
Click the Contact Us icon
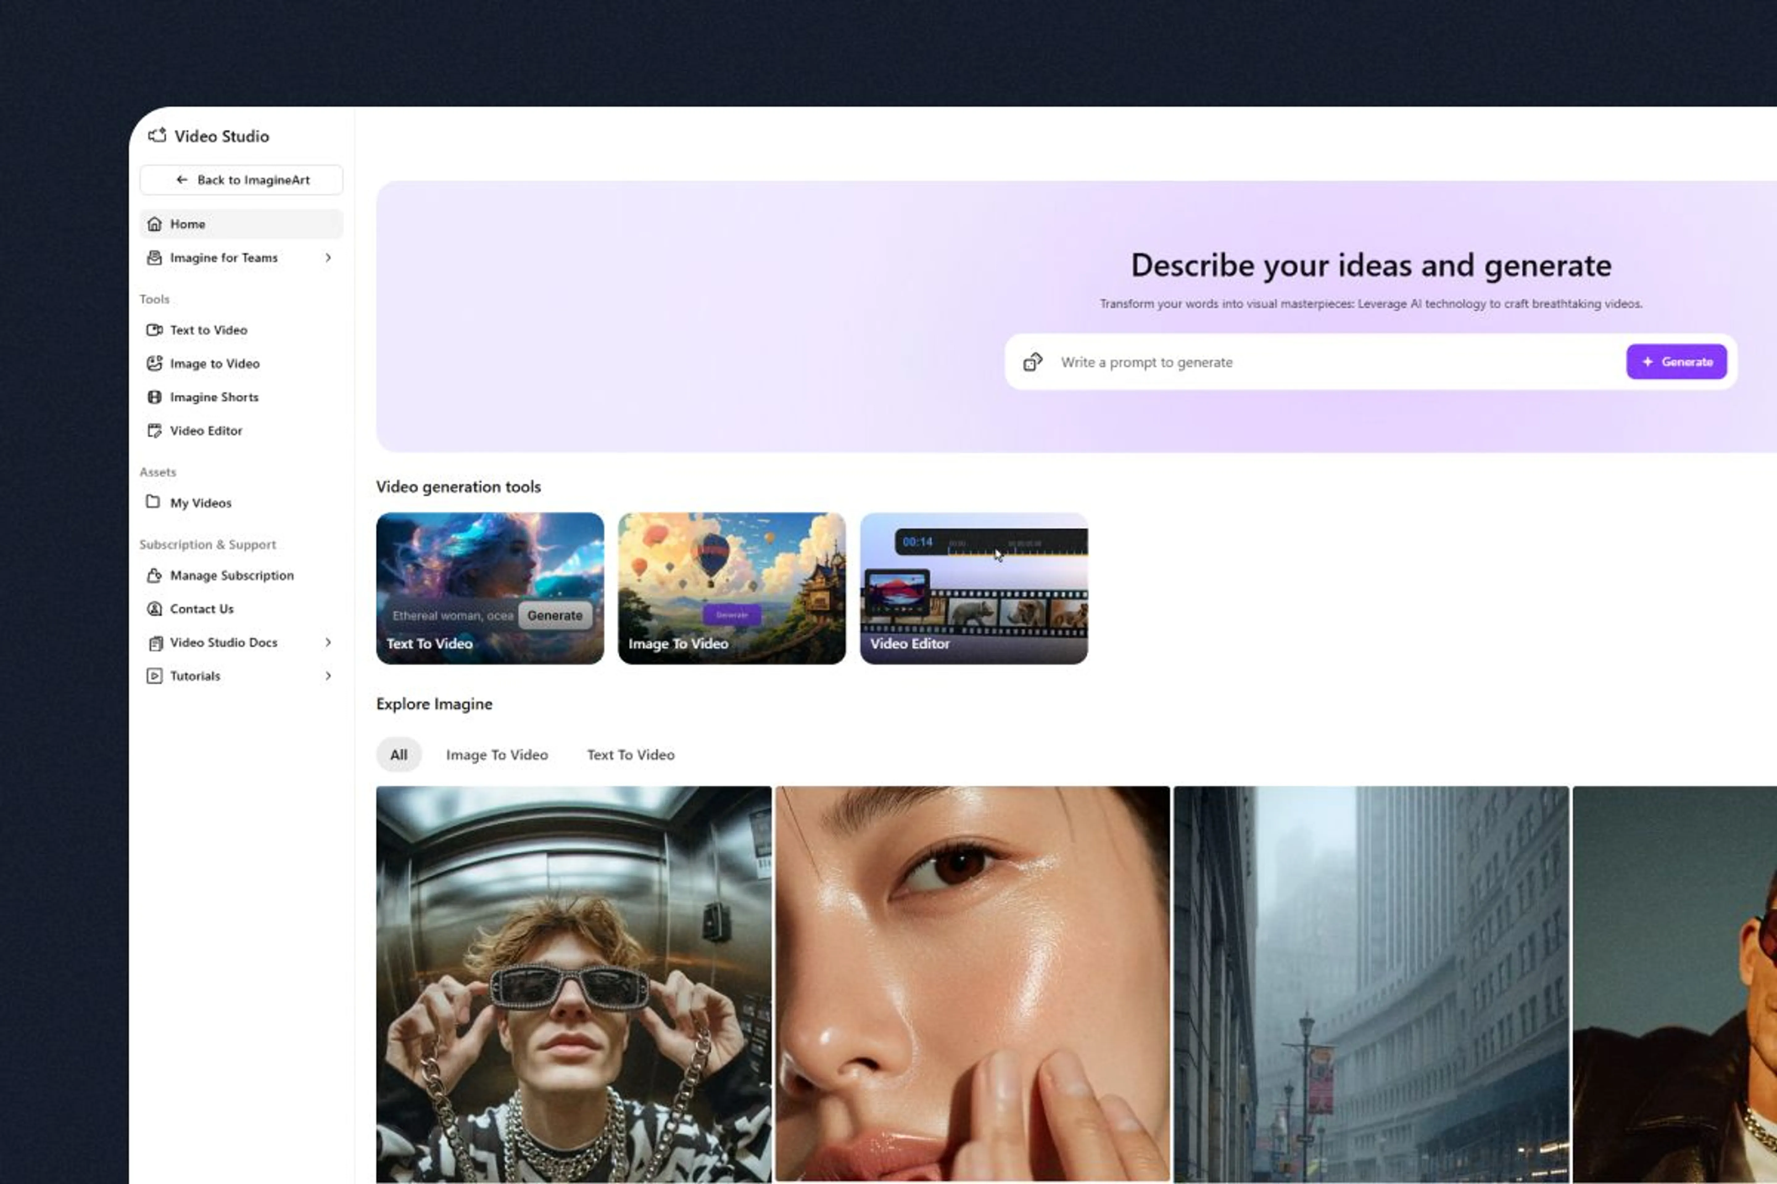tap(155, 609)
